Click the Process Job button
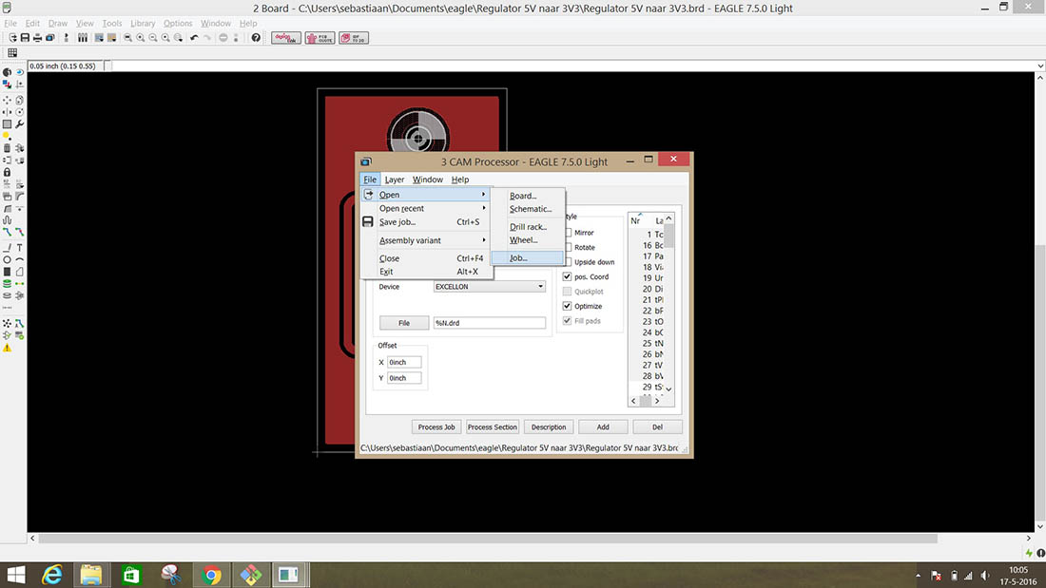Viewport: 1046px width, 588px height. coord(436,427)
